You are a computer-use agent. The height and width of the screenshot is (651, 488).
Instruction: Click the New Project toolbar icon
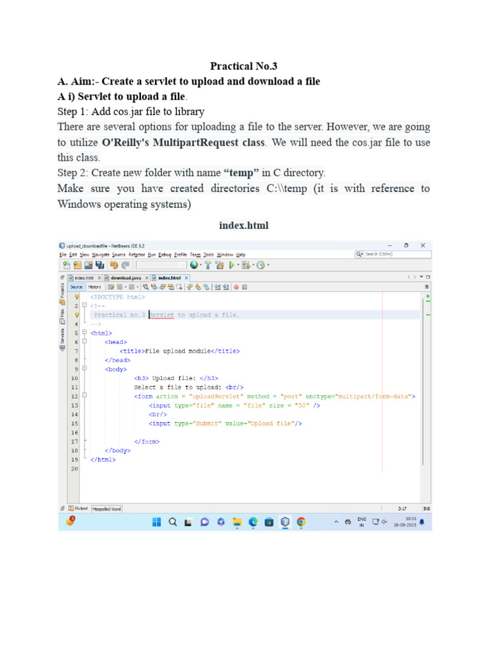coord(77,265)
